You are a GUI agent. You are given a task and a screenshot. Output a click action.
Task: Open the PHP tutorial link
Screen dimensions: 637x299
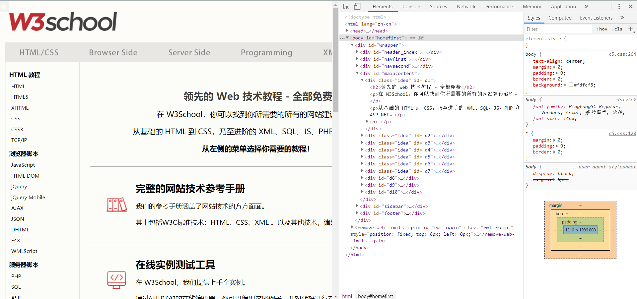16,276
